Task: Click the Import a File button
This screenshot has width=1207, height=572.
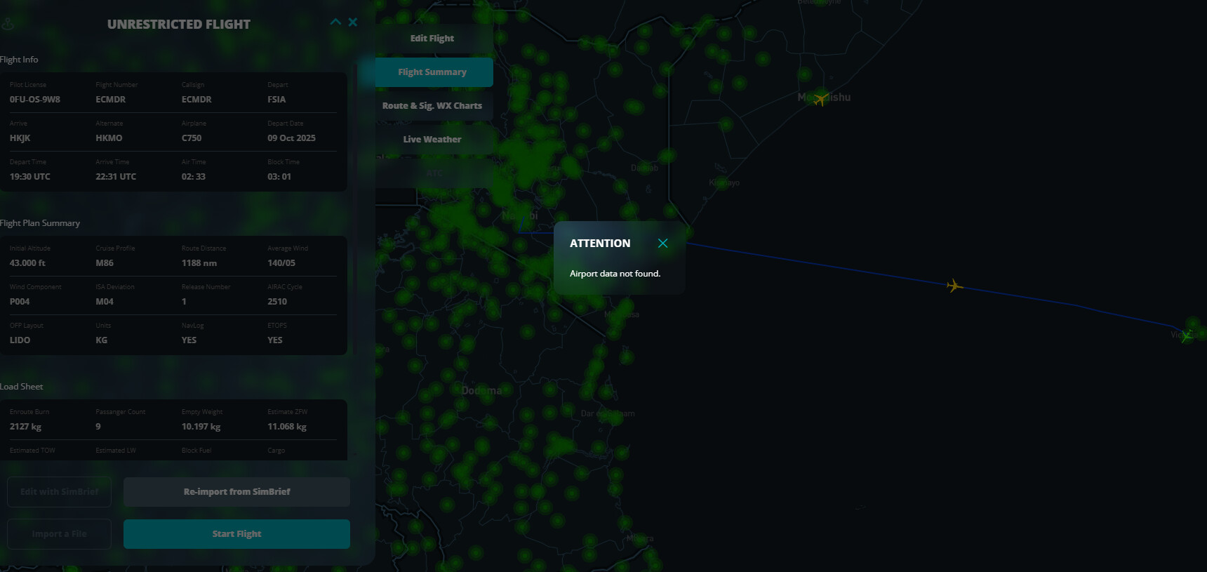Action: tap(60, 534)
